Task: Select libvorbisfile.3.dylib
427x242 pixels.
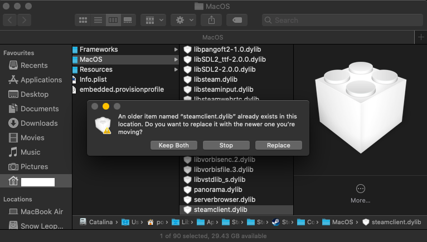Action: 219,169
